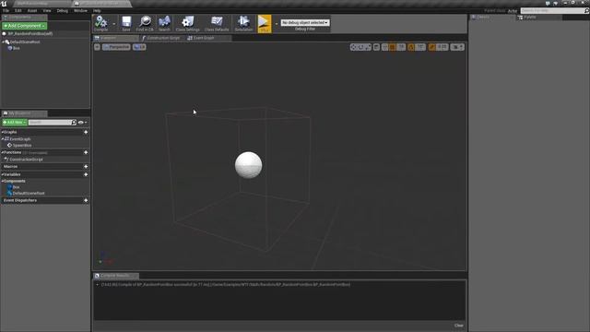Open the Asset menu

pyautogui.click(x=32, y=11)
